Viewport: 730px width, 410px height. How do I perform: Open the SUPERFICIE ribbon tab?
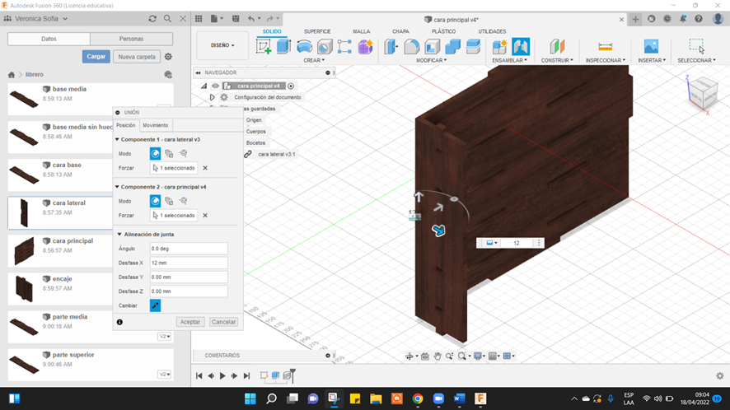coord(317,31)
